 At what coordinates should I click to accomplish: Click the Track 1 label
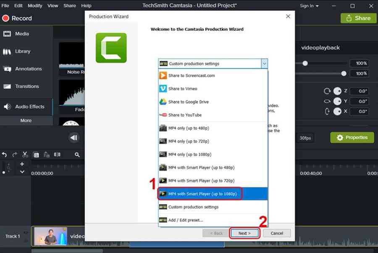pyautogui.click(x=13, y=236)
